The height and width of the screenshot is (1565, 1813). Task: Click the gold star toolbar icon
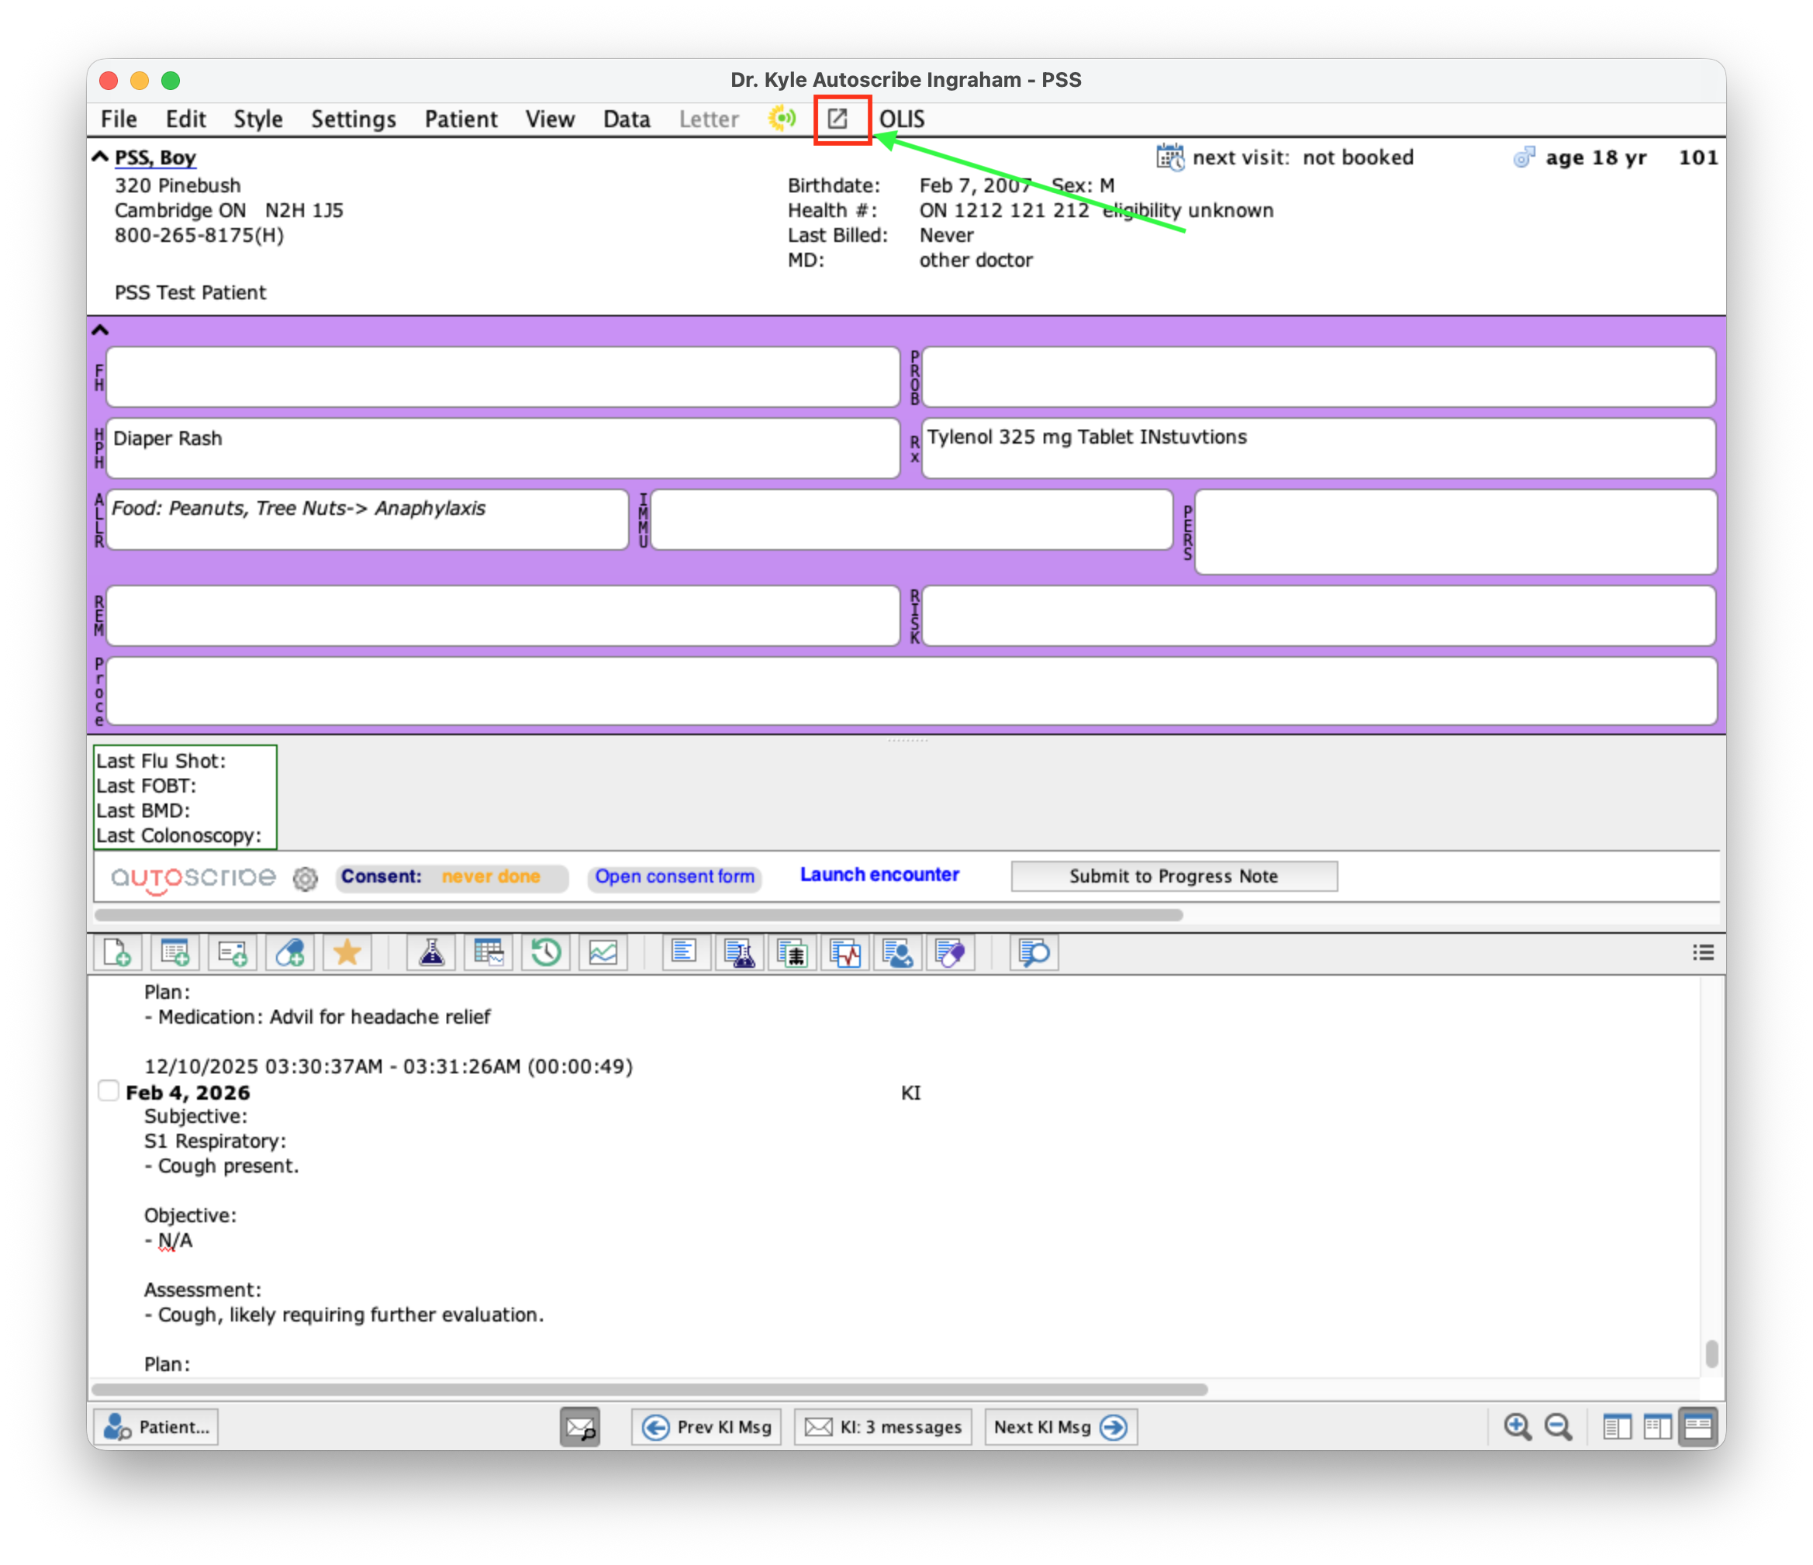347,952
